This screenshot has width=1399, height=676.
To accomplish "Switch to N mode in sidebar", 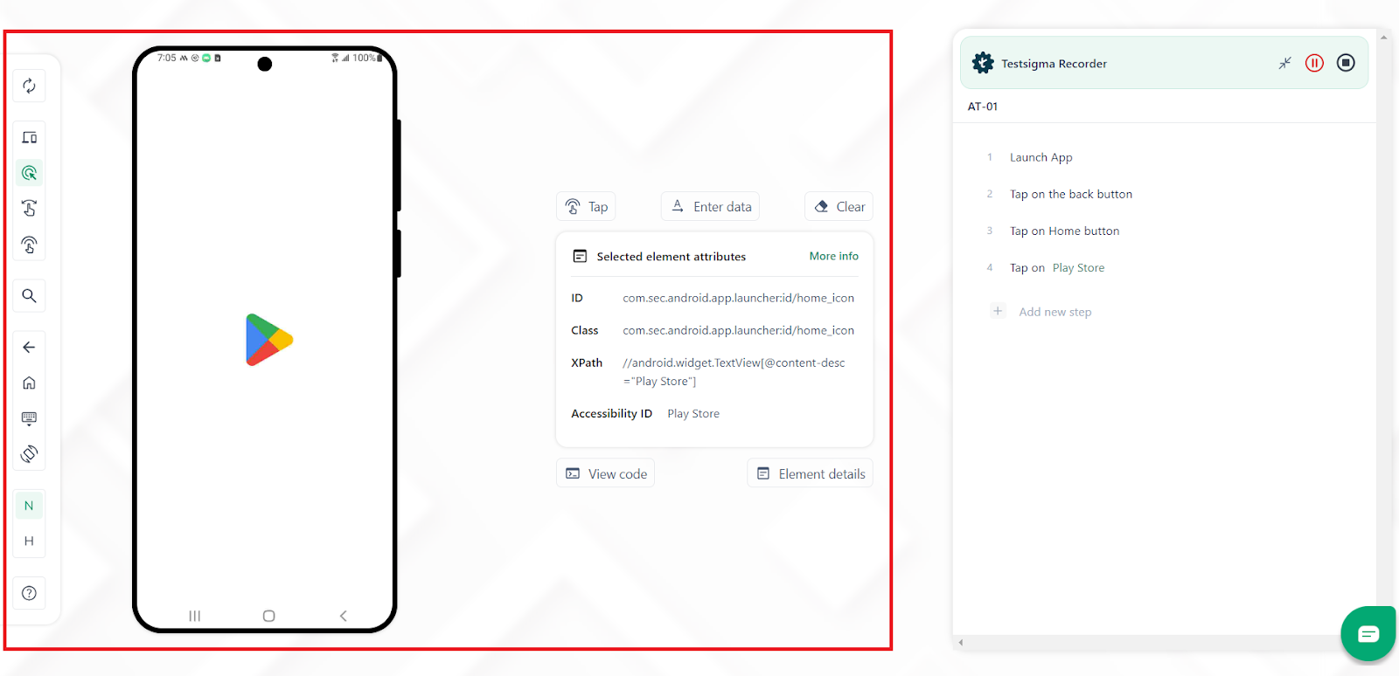I will 29,506.
